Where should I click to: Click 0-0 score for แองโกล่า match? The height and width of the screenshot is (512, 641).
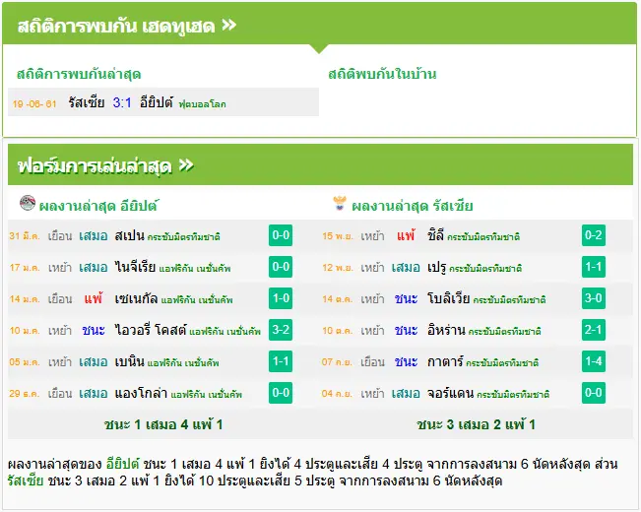coord(281,393)
